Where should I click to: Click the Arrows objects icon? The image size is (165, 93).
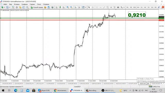pyautogui.click(x=122, y=7)
